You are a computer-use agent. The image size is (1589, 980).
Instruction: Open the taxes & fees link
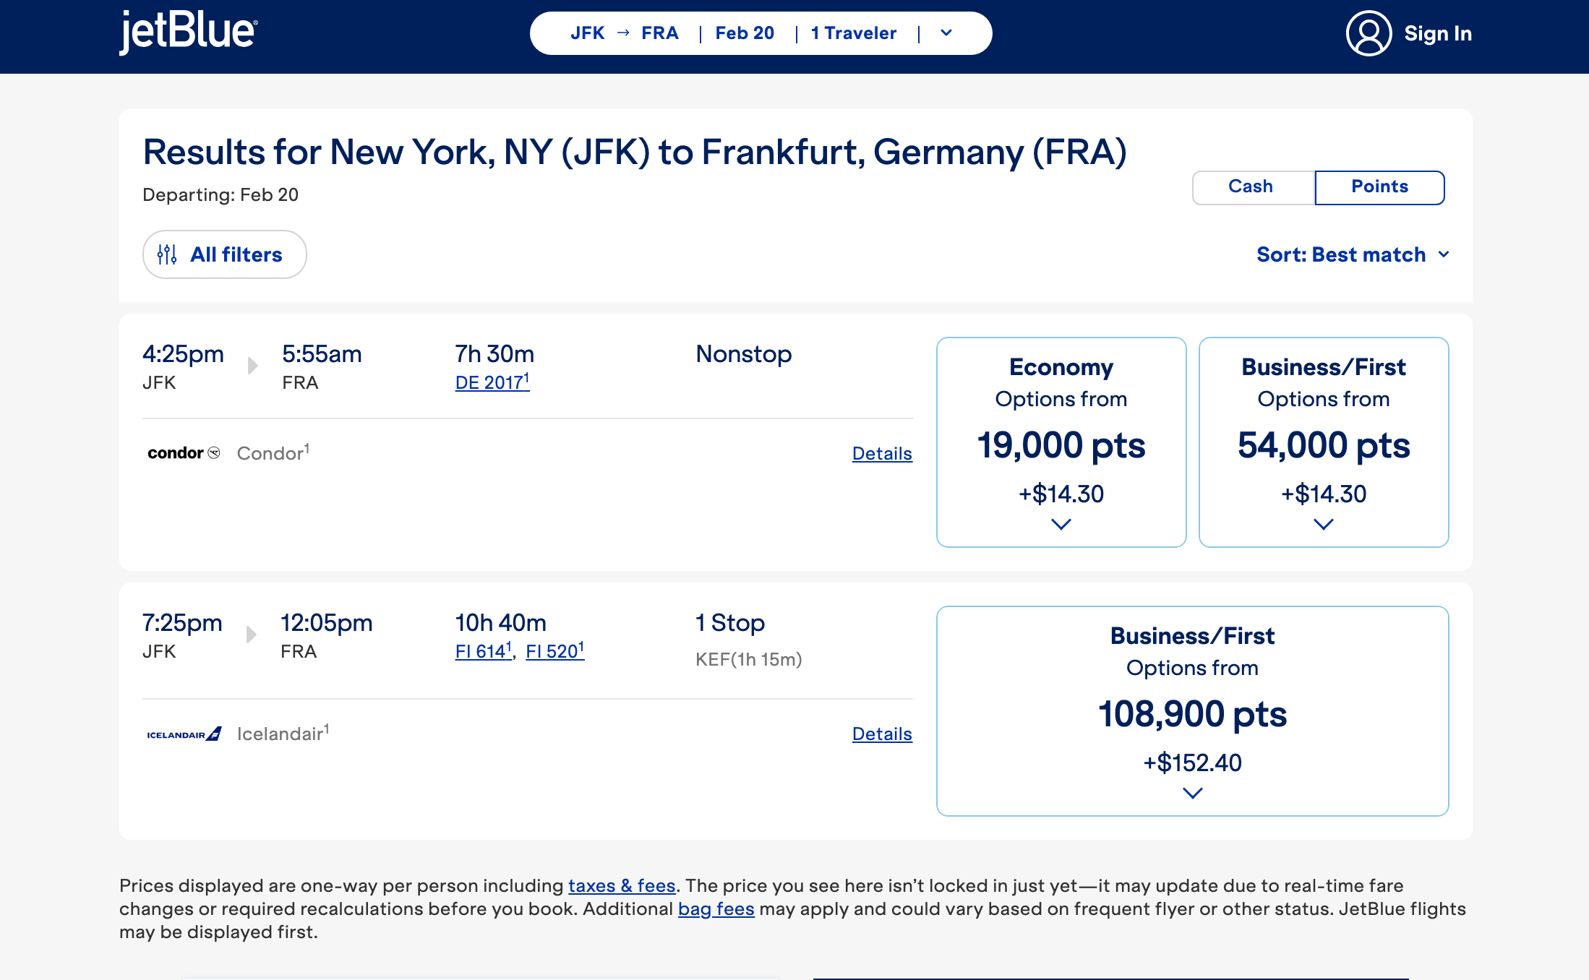(622, 885)
